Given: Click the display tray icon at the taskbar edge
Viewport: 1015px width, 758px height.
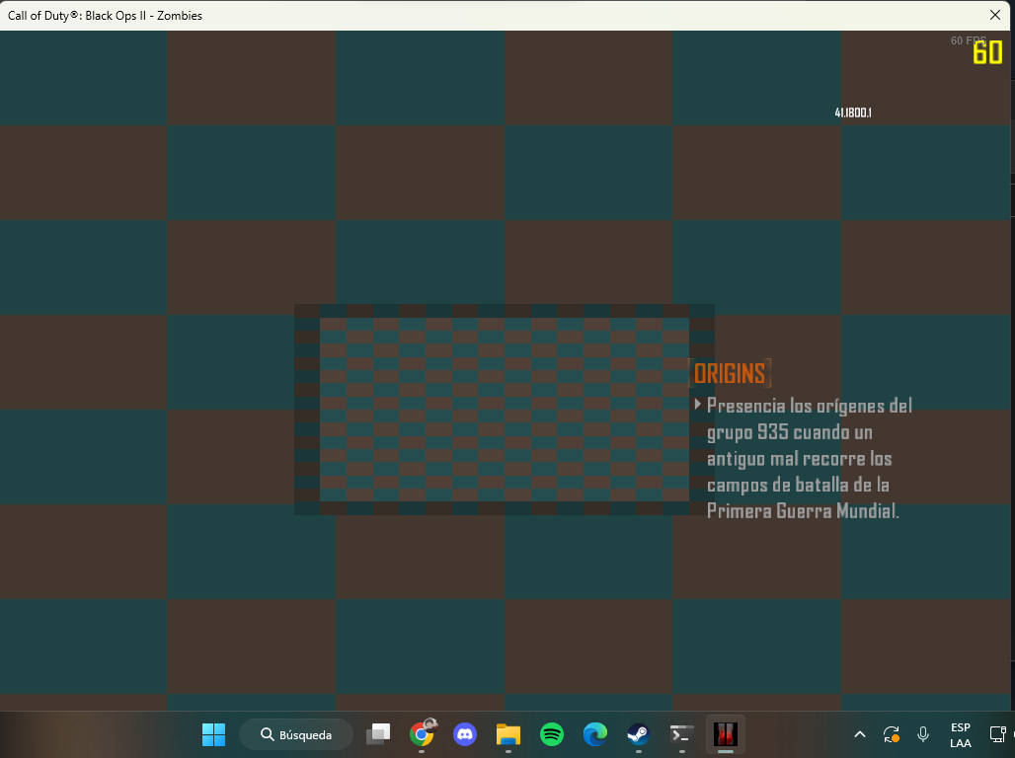Looking at the screenshot, I should [997, 734].
